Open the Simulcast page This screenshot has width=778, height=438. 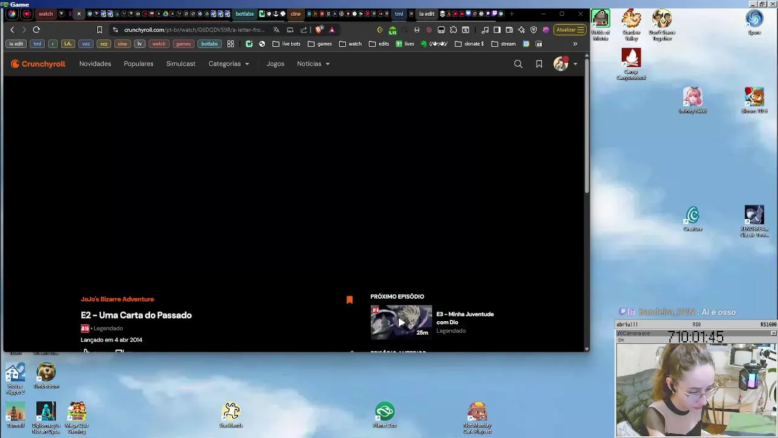coord(181,64)
